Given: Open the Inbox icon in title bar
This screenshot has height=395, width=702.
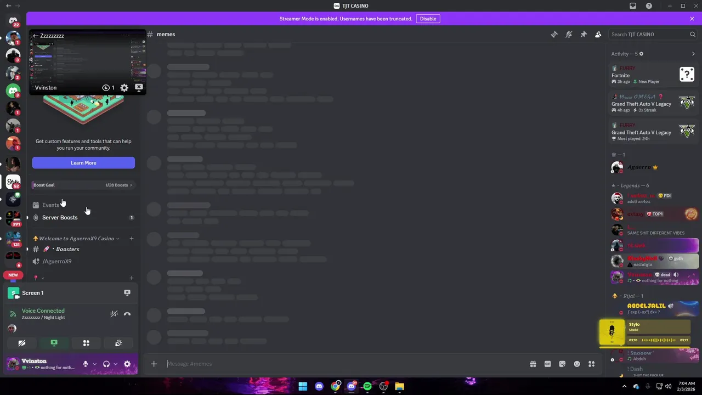Looking at the screenshot, I should 633,6.
